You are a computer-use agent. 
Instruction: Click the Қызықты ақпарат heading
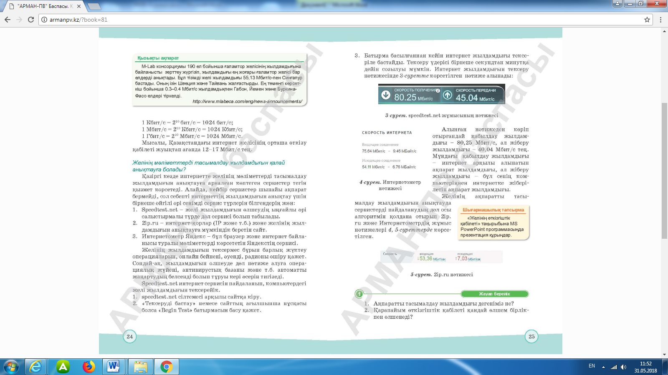click(x=158, y=58)
